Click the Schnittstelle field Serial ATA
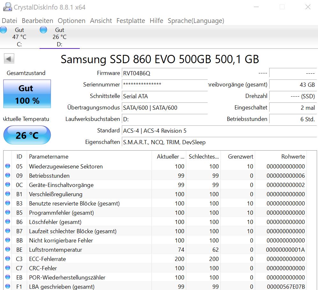 click(x=165, y=96)
